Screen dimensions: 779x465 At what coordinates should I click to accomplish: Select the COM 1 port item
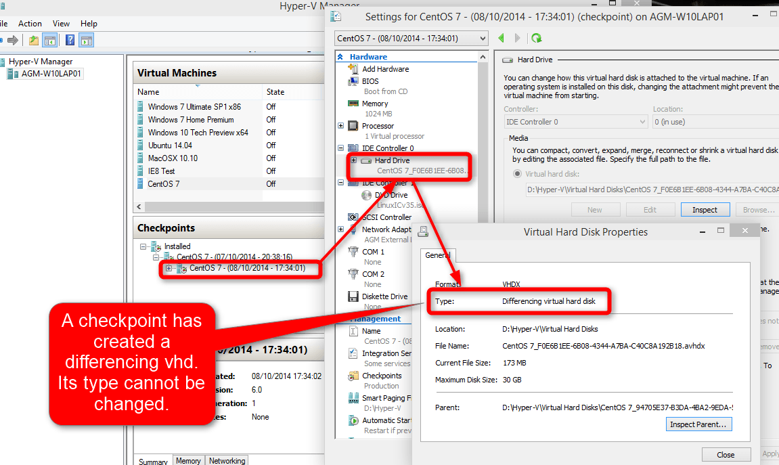(x=373, y=252)
